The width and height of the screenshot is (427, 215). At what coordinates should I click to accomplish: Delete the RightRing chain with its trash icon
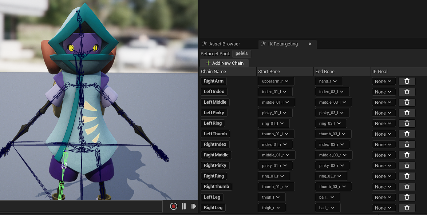coord(407,176)
